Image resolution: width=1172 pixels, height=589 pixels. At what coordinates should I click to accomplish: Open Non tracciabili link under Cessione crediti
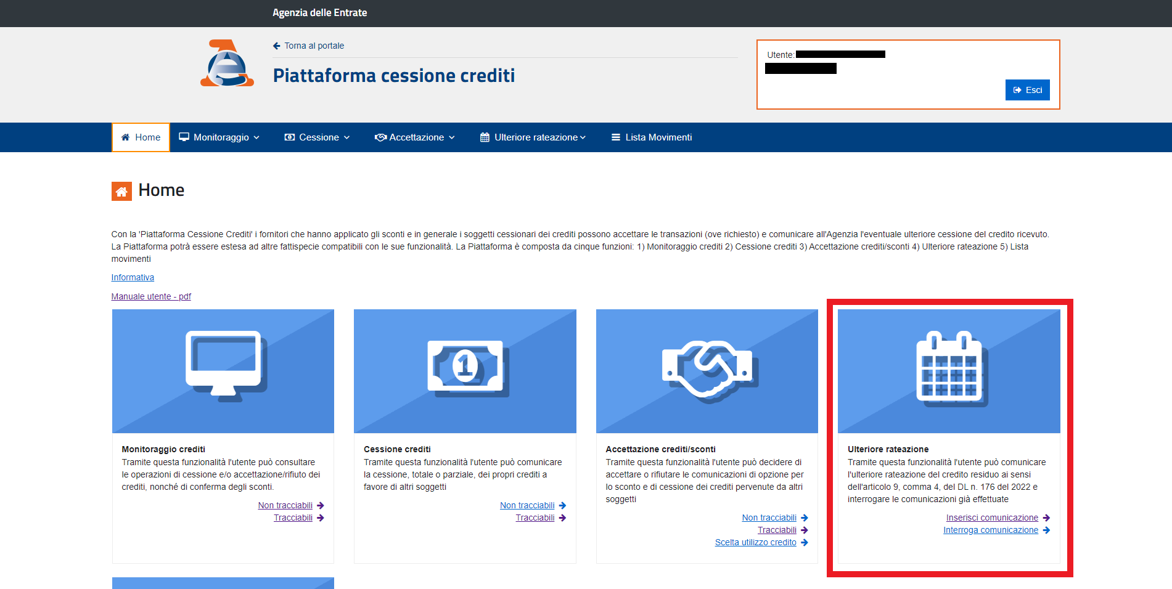click(x=527, y=505)
